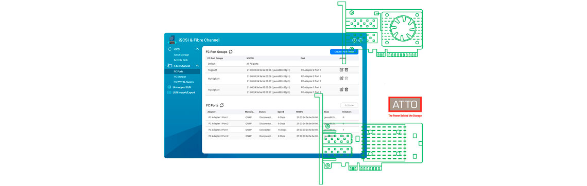Collapse the iSCSI sidebar section
The width and height of the screenshot is (587, 186).
point(197,49)
